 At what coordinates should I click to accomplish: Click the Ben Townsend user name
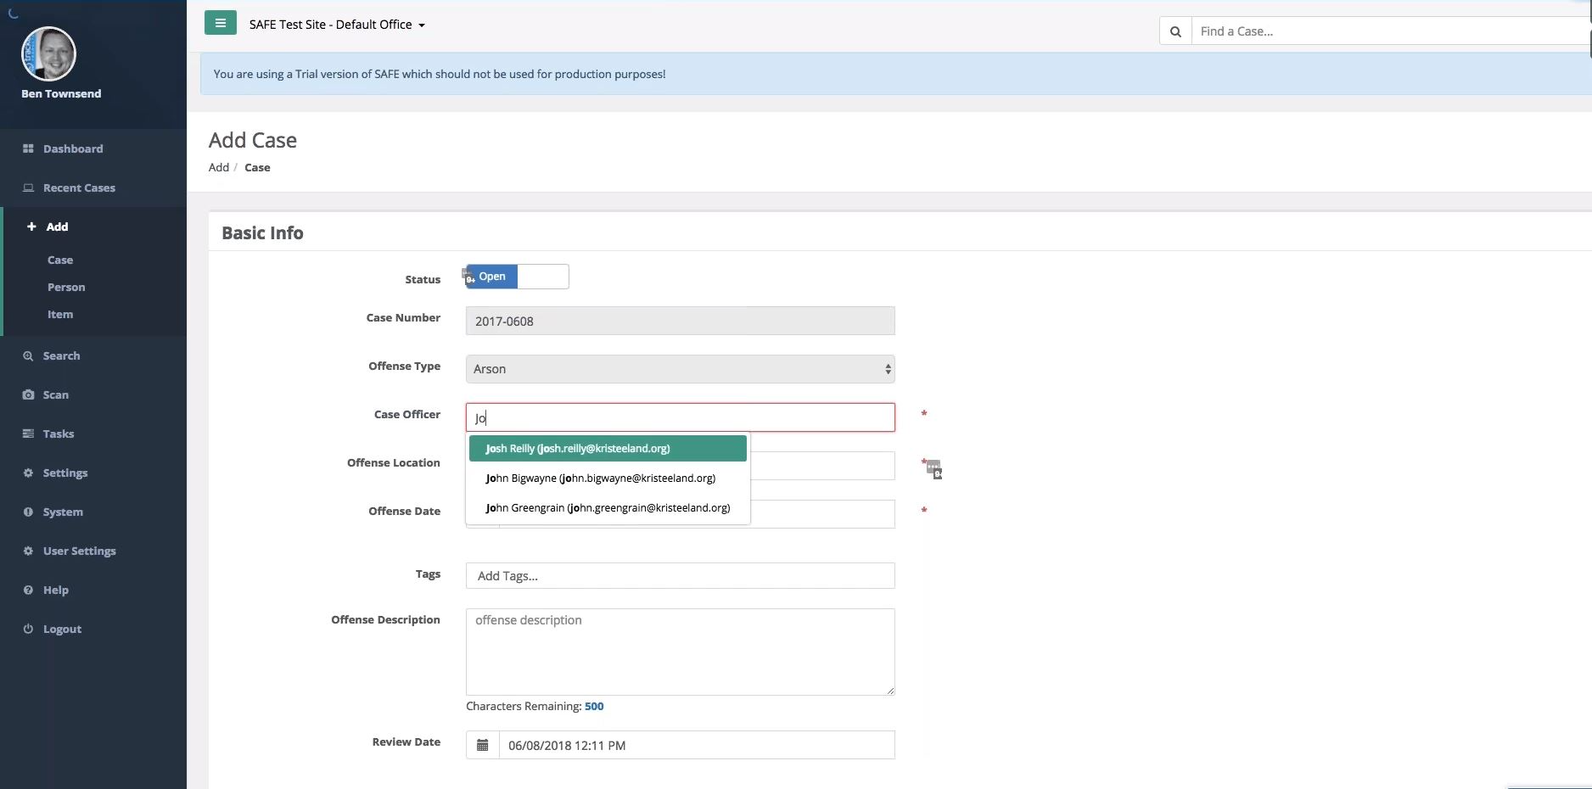tap(61, 93)
